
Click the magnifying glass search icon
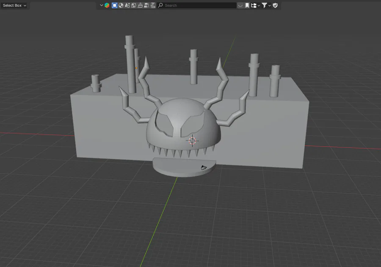[160, 5]
